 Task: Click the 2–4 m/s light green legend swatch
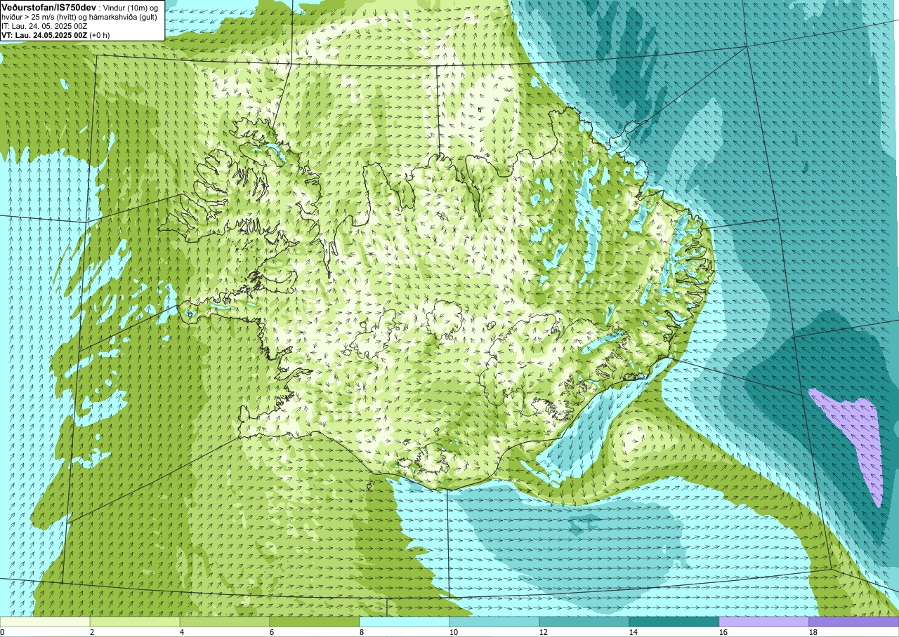click(135, 622)
